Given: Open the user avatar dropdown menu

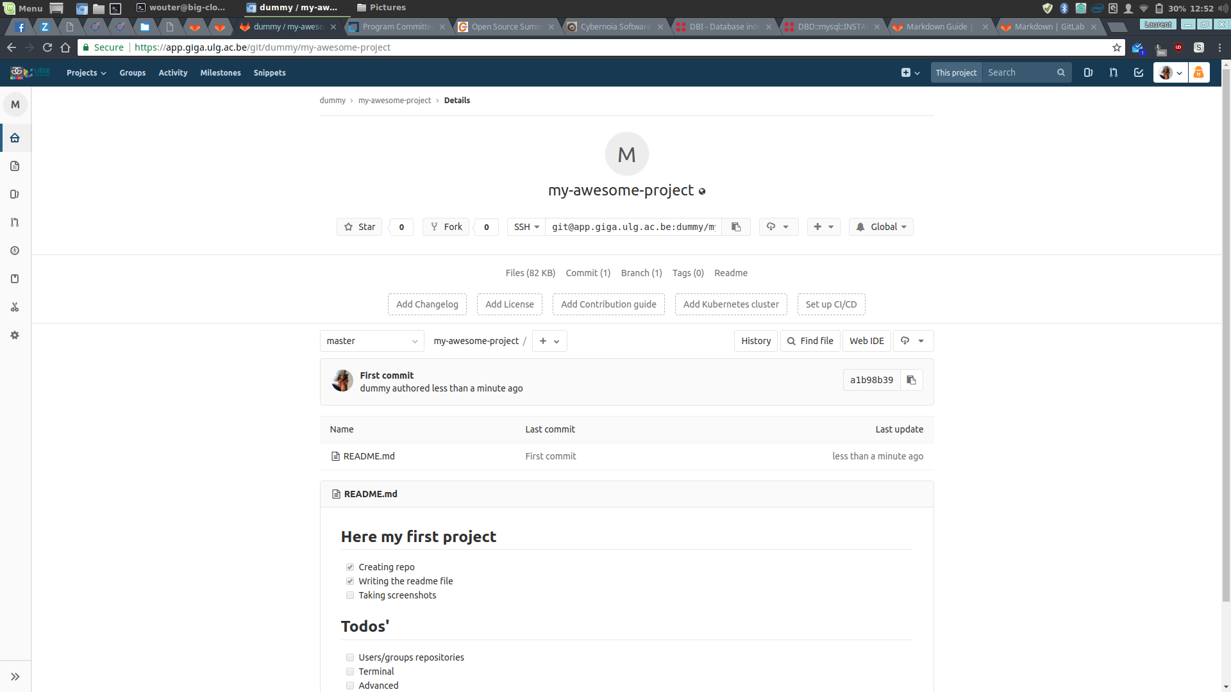Looking at the screenshot, I should coord(1171,72).
